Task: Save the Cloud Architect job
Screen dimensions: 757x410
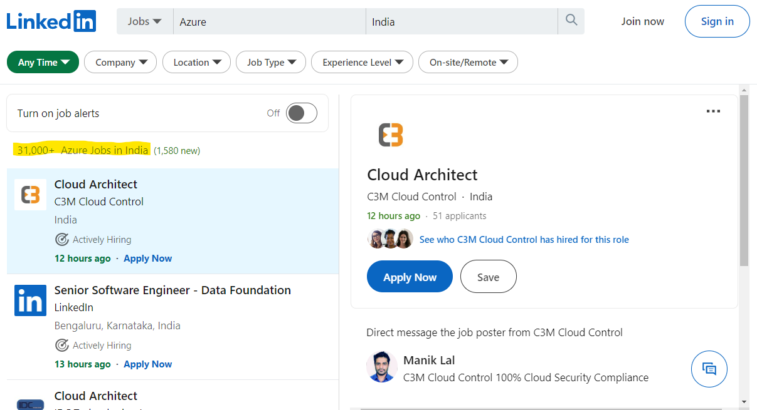Action: [x=488, y=277]
